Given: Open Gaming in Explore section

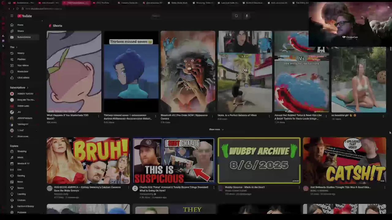Looking at the screenshot, I should click(21, 176).
